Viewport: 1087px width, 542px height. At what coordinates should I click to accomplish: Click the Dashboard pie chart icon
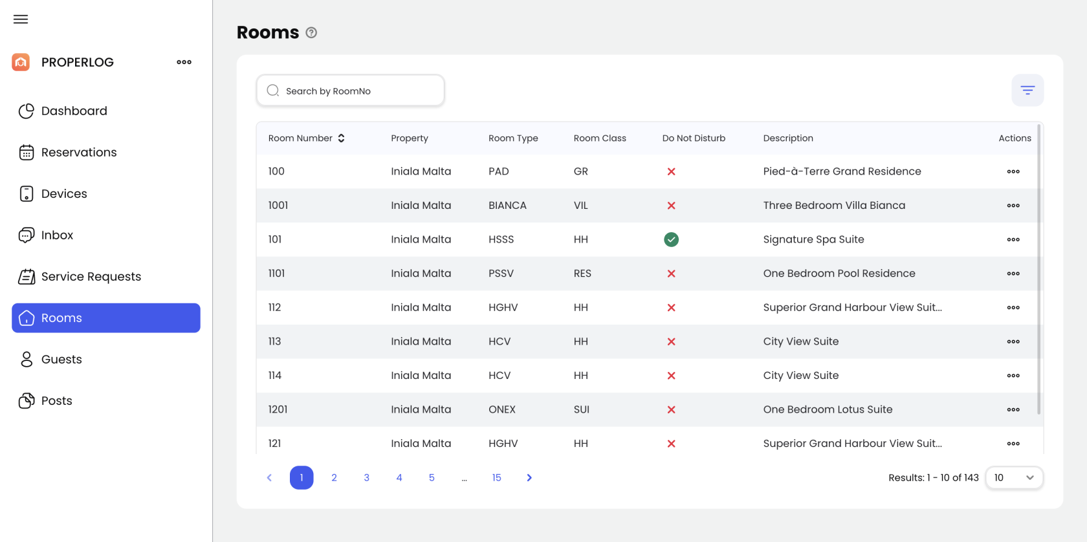click(x=27, y=111)
